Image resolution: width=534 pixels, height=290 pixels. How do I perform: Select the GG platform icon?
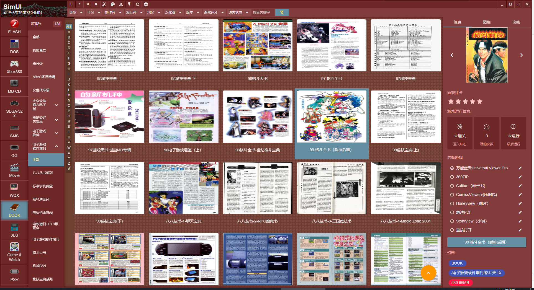[x=14, y=151]
